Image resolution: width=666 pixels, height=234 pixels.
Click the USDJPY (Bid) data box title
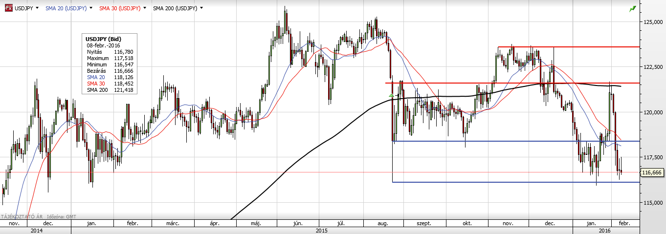pyautogui.click(x=103, y=39)
